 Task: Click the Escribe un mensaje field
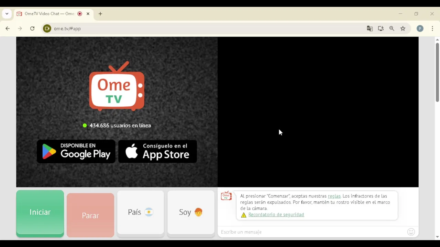(x=313, y=232)
